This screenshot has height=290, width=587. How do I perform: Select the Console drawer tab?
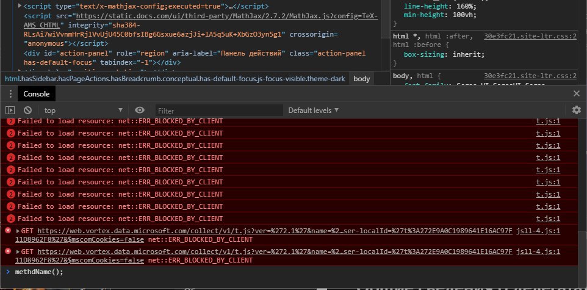37,93
